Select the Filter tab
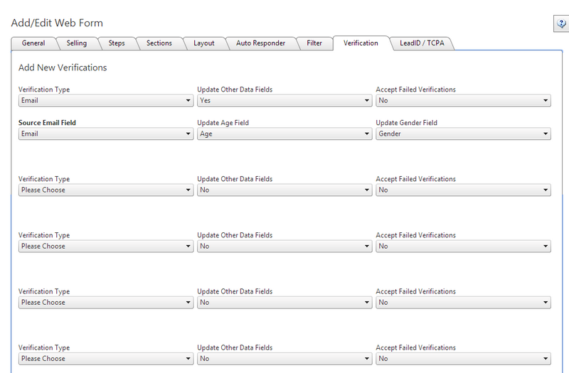 click(314, 43)
